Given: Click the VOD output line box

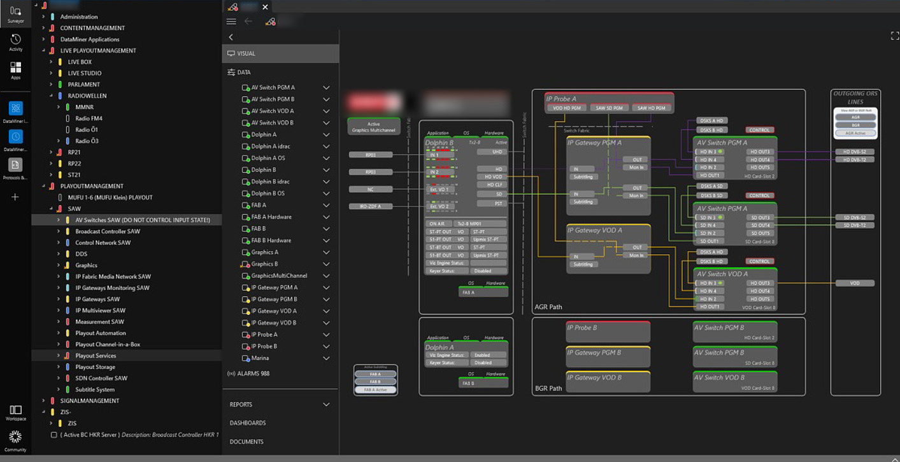Looking at the screenshot, I should 855,283.
